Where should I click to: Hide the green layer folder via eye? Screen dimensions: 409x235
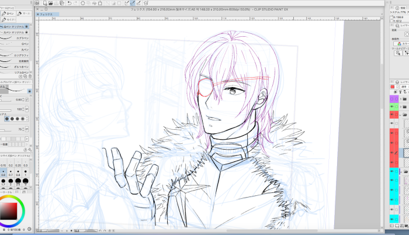point(392,107)
